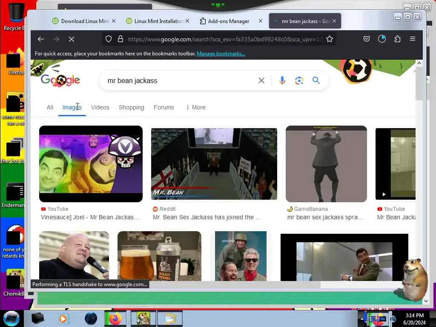Bookmark this page with the star icon

pos(330,39)
